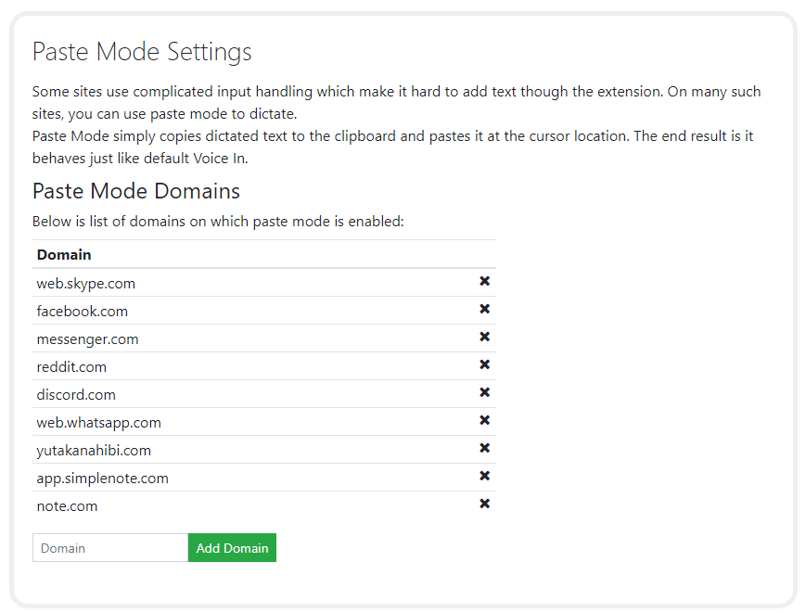The height and width of the screenshot is (613, 806).
Task: Click the web.whatsapp.com domain entry
Action: pyautogui.click(x=98, y=423)
